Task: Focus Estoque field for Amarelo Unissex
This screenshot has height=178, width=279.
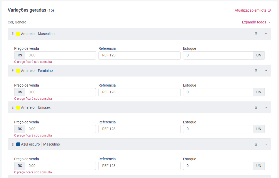Action: 218,129
